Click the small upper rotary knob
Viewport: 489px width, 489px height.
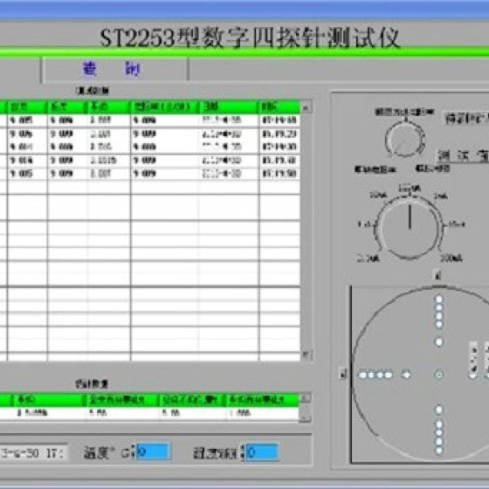pos(404,140)
